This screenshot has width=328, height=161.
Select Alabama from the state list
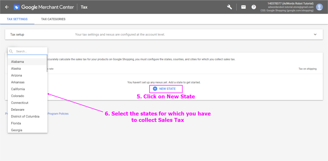pyautogui.click(x=27, y=62)
